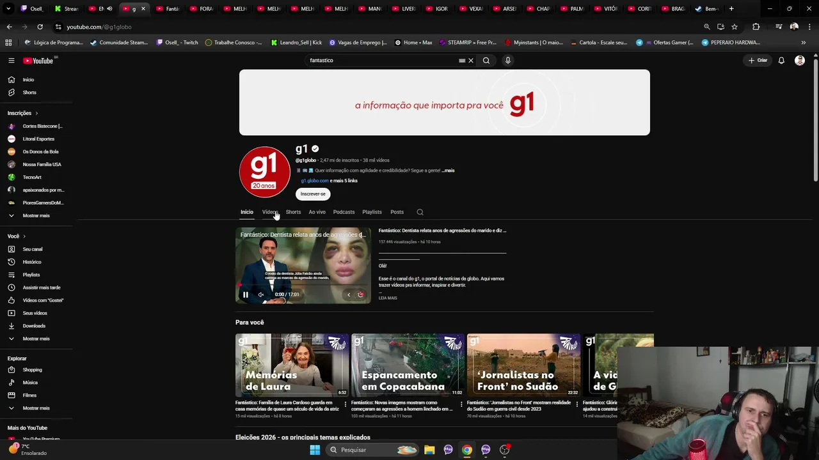Expand Mostrar mais under Você
The width and height of the screenshot is (819, 460).
coord(36,339)
